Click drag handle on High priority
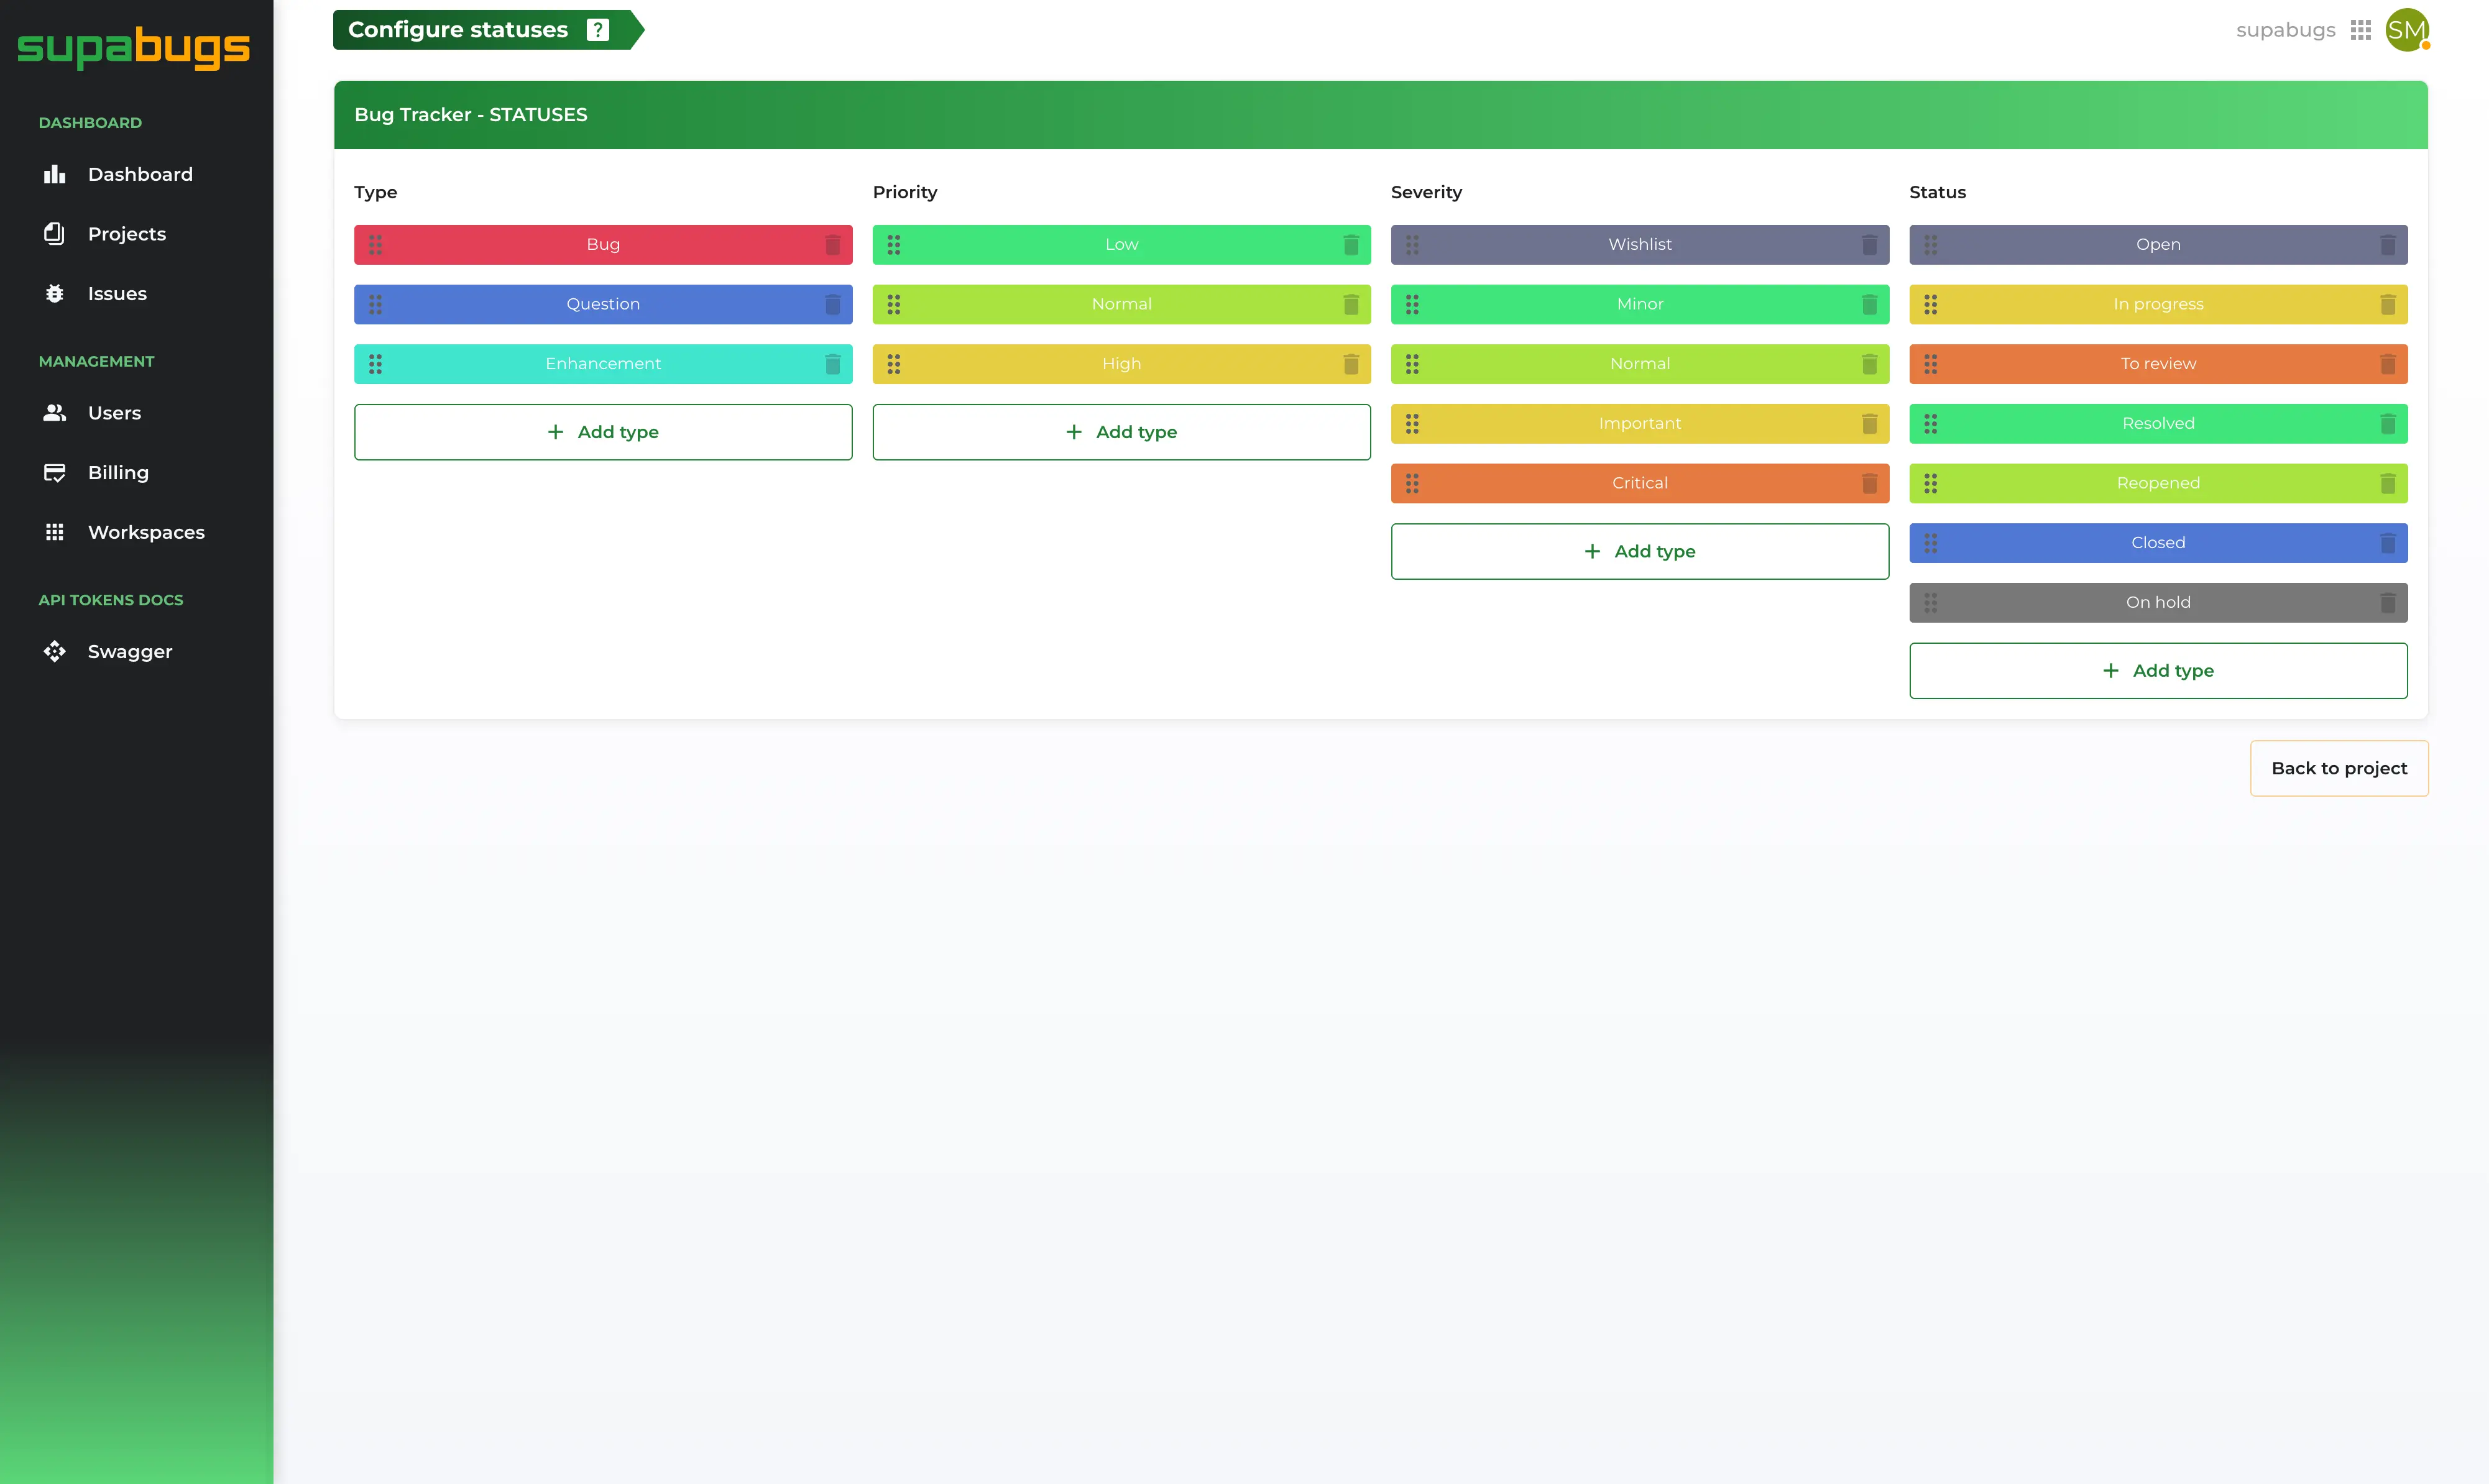Viewport: 2489px width, 1484px height. [893, 364]
